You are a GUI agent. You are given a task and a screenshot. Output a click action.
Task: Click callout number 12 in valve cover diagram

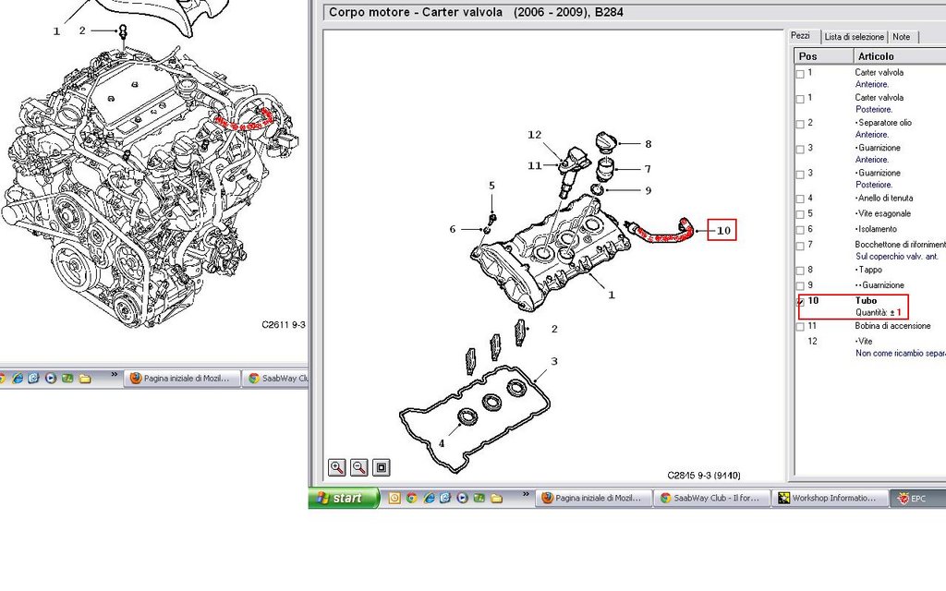[x=535, y=135]
